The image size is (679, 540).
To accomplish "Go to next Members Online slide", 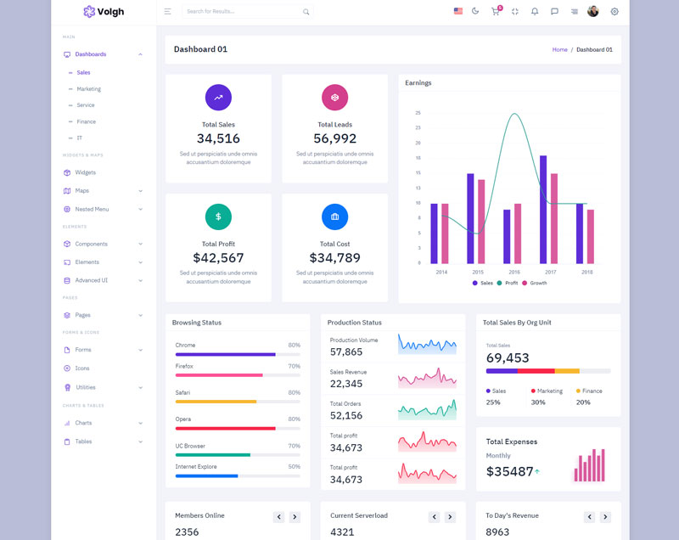I will 295,517.
